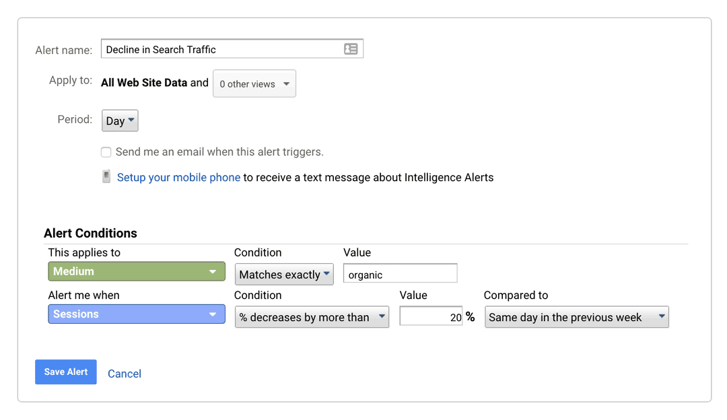727x420 pixels.
Task: Open the Matches exactly condition dropdown
Action: click(284, 275)
